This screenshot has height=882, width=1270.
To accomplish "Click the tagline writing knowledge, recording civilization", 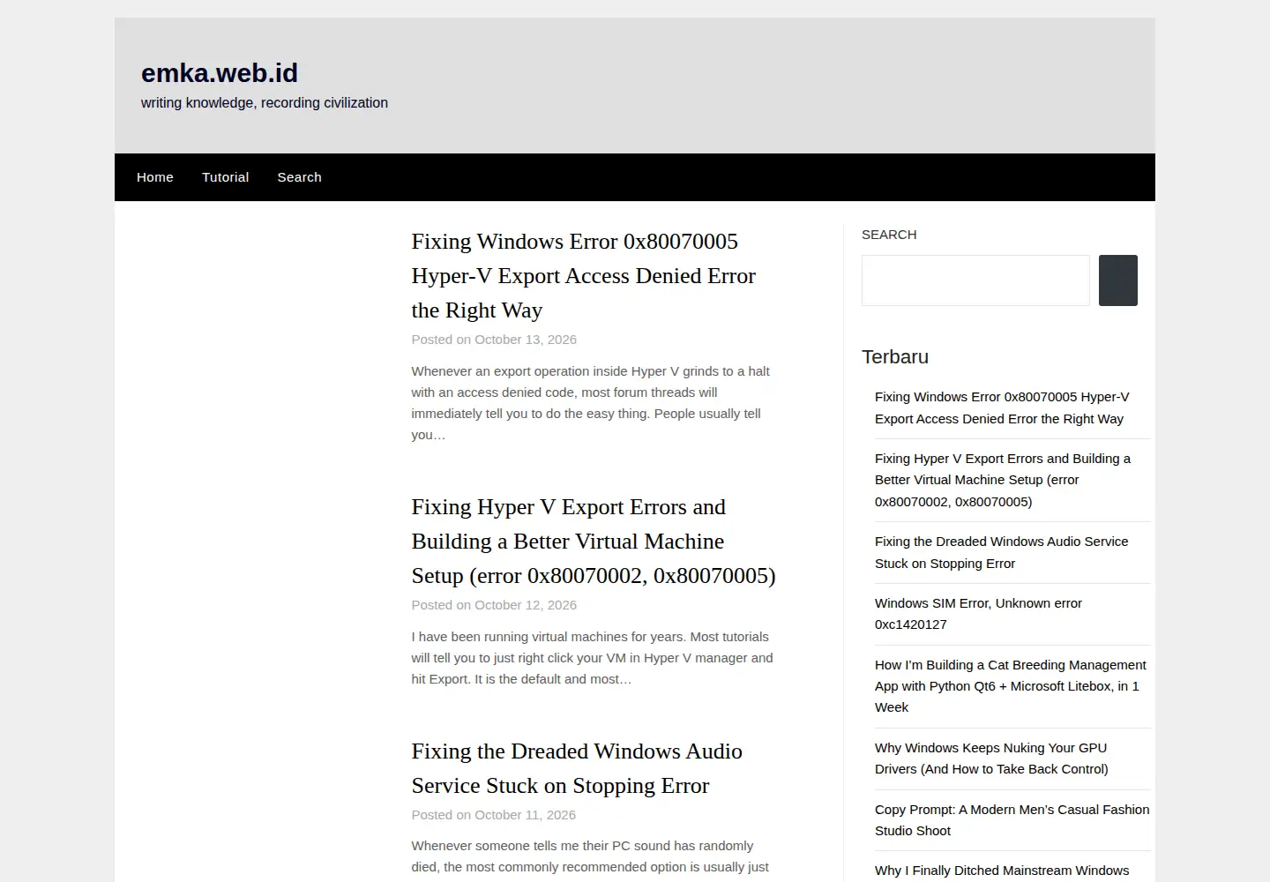I will (x=265, y=102).
